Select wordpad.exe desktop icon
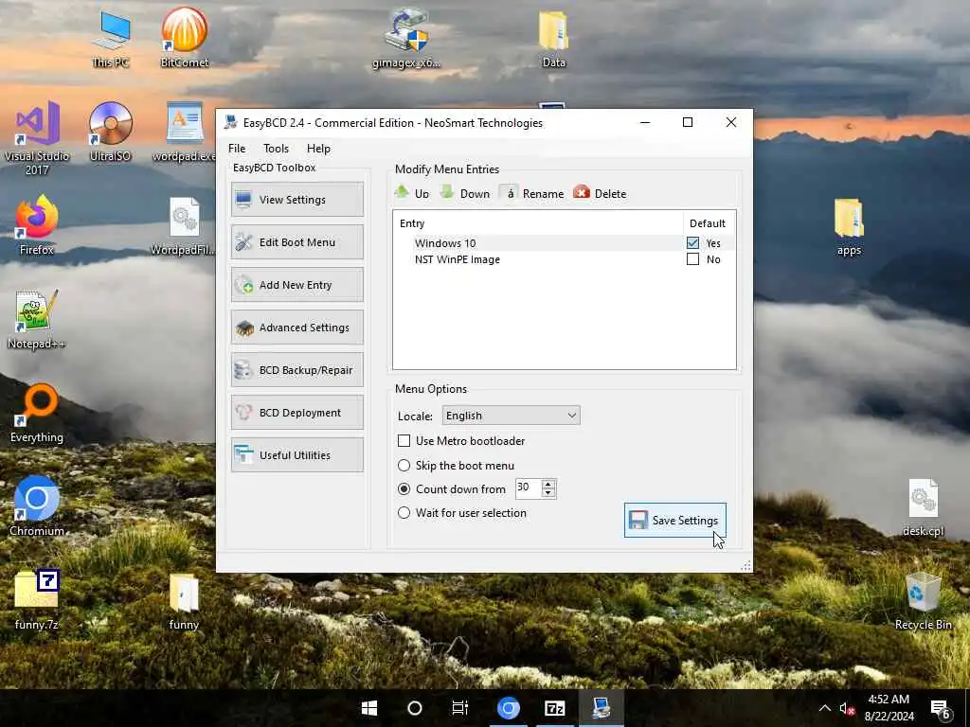Viewport: 970px width, 727px height. tap(185, 133)
